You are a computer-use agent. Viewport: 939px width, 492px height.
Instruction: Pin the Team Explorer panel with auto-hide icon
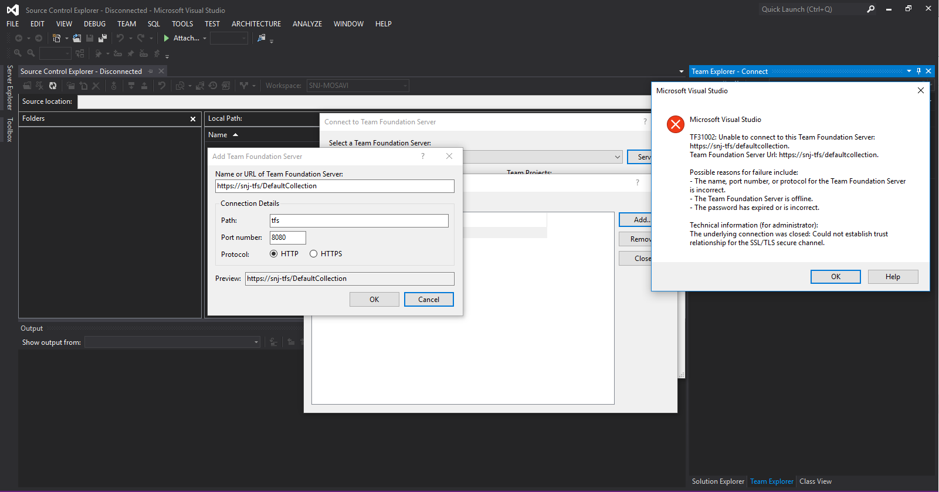tap(918, 71)
